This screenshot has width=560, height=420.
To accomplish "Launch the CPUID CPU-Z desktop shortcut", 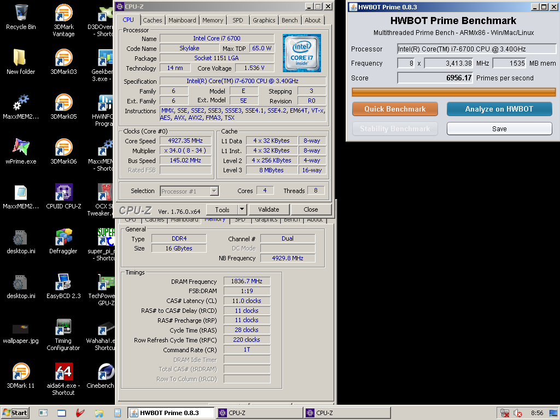I will click(x=63, y=196).
